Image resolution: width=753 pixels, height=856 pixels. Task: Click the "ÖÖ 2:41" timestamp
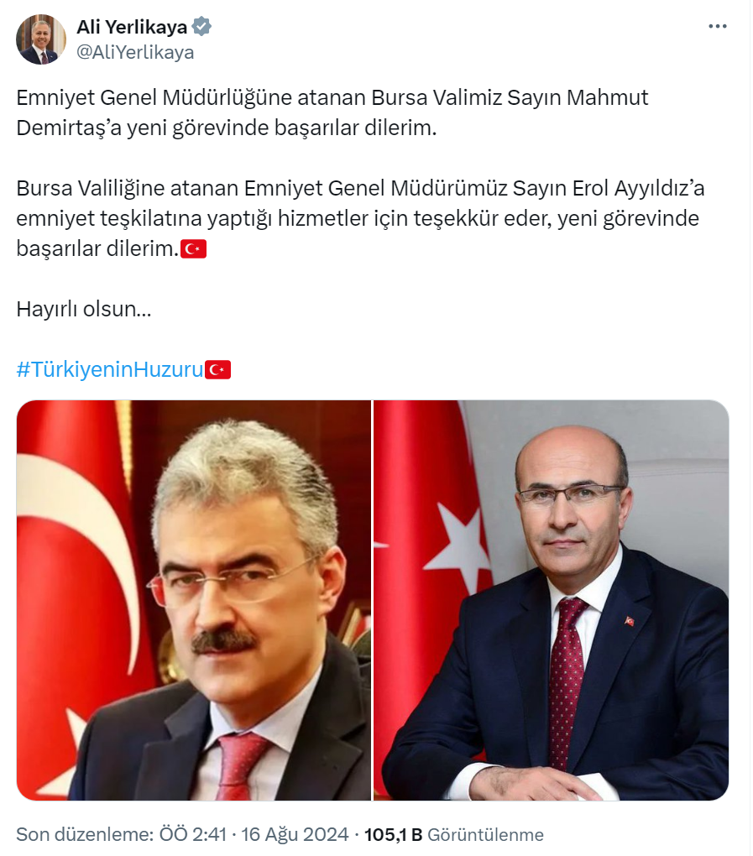click(x=193, y=835)
